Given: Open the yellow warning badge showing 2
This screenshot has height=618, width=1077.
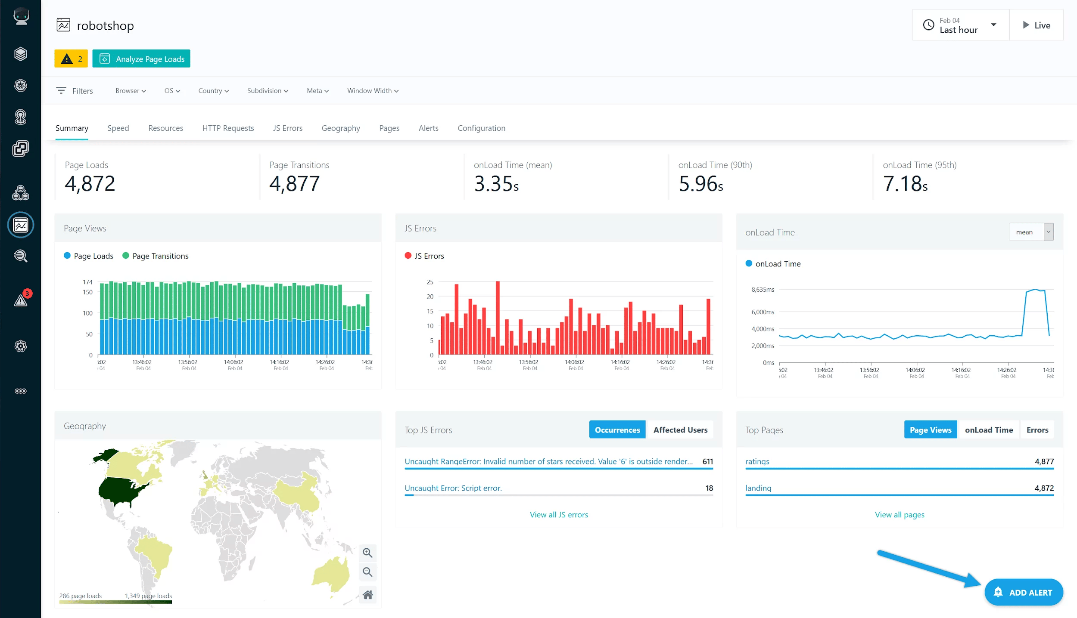Looking at the screenshot, I should 71,59.
